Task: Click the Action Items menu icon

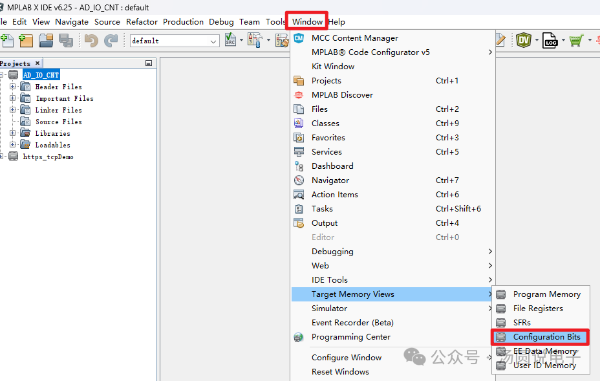Action: [x=299, y=195]
